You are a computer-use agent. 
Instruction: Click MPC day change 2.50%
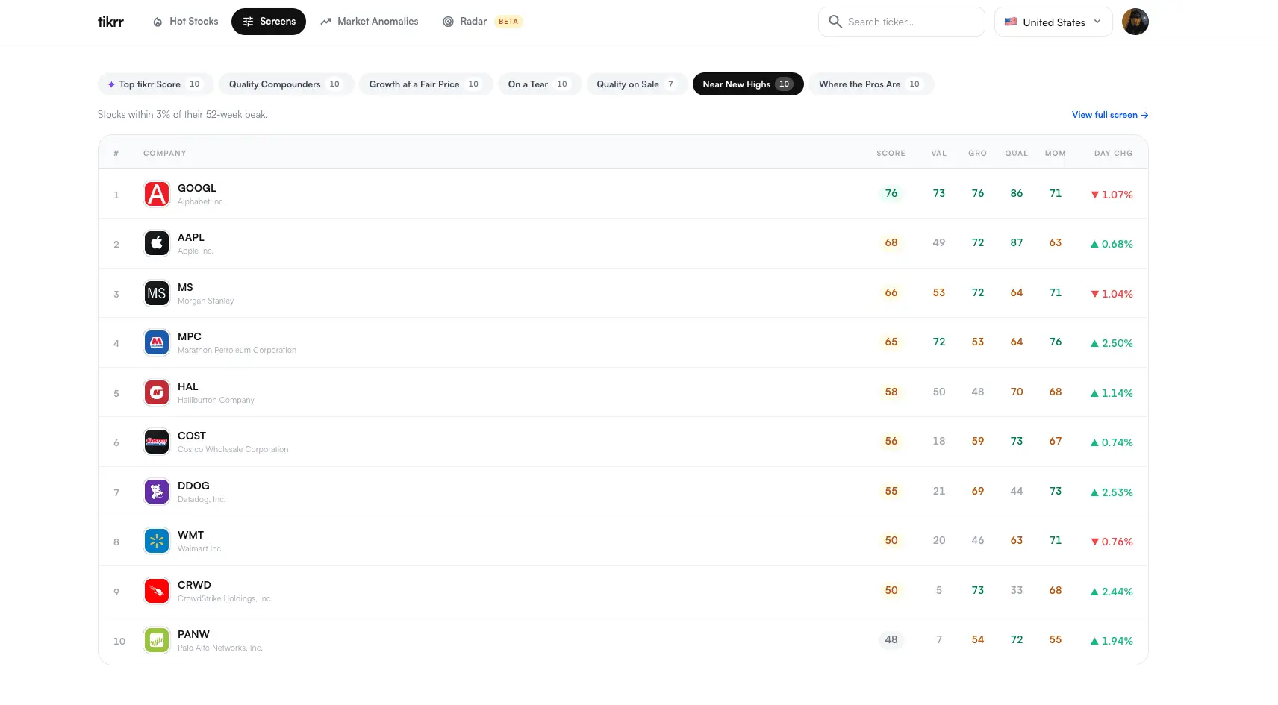pyautogui.click(x=1112, y=343)
